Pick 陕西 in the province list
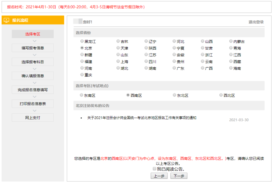The width and height of the screenshot is (275, 185). [x=146, y=48]
